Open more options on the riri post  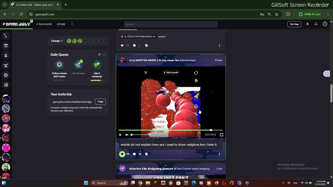point(219,154)
